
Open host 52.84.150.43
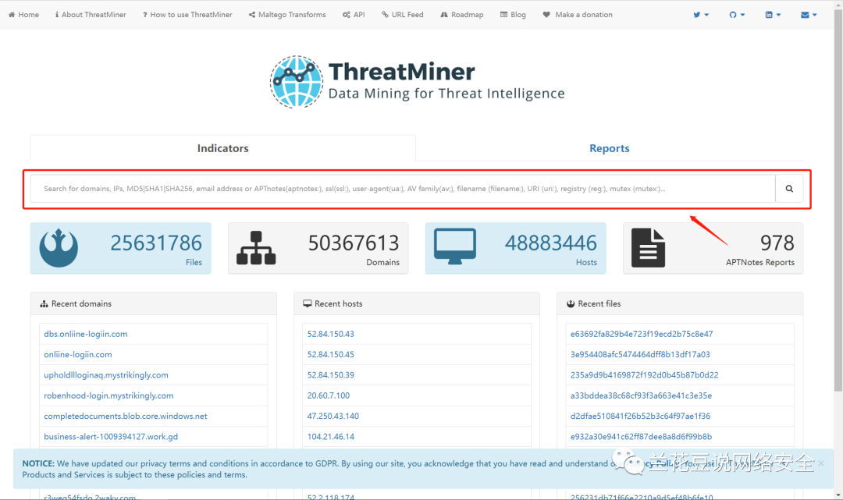pos(331,334)
